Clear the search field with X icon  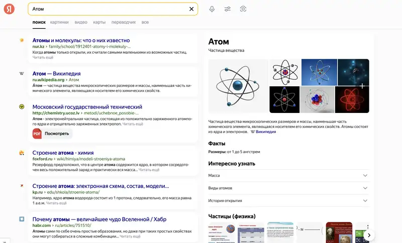(191, 9)
